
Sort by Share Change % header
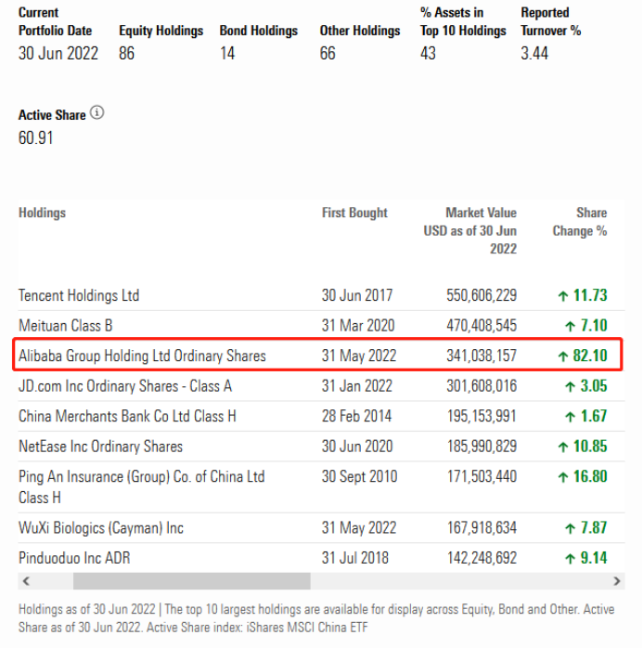[580, 222]
